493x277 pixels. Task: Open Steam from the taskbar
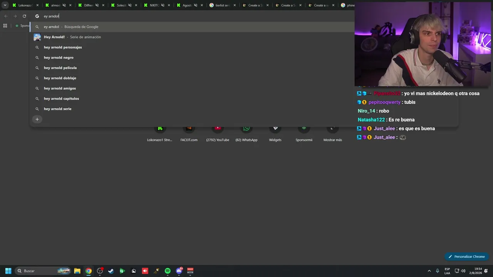click(x=111, y=271)
